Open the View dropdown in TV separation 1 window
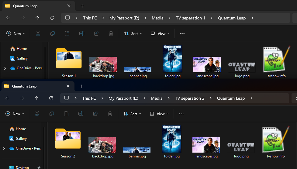 tap(160, 33)
